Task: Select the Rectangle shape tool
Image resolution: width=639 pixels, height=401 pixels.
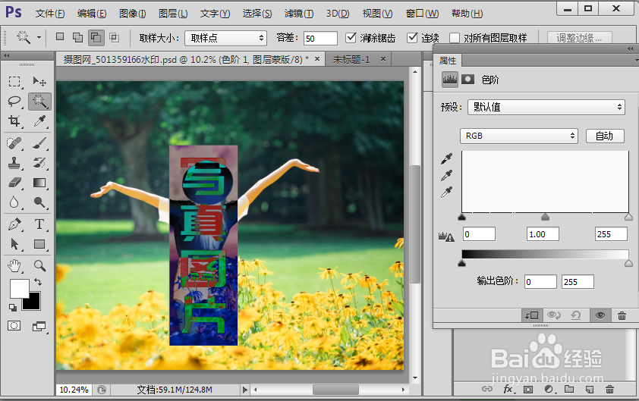Action: [x=39, y=244]
